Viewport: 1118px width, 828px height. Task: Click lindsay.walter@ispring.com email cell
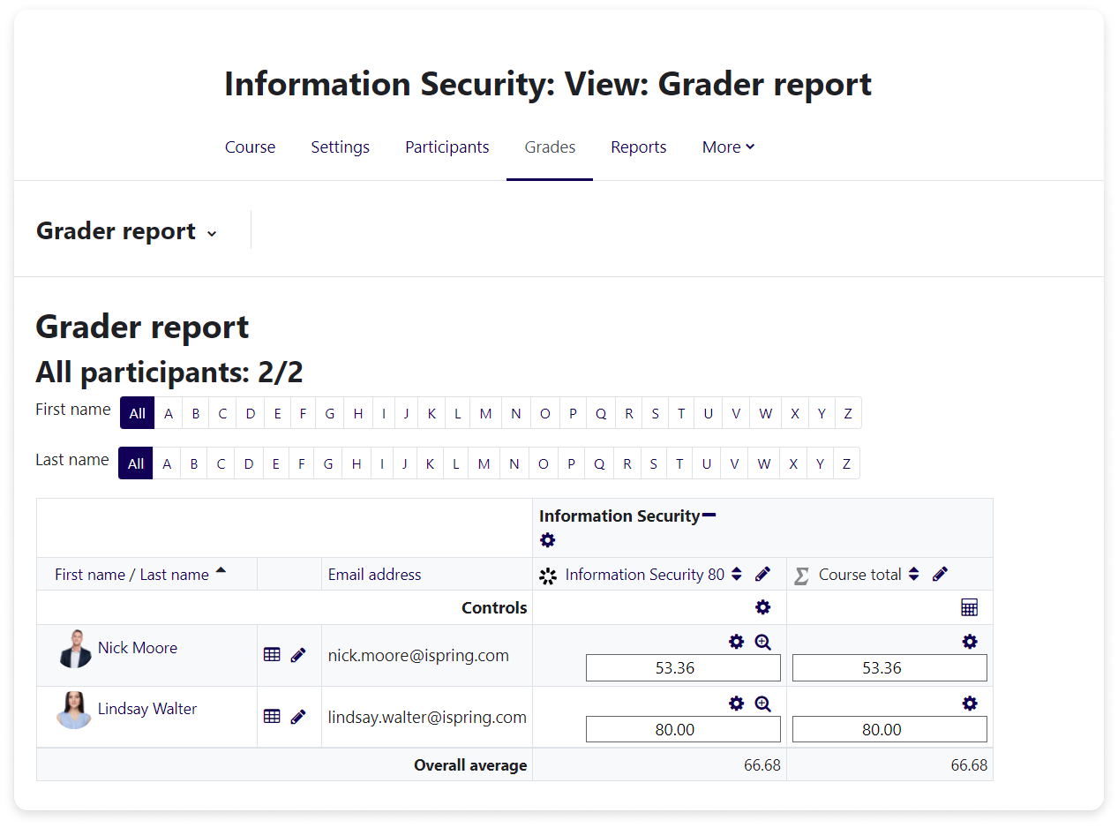pyautogui.click(x=427, y=717)
